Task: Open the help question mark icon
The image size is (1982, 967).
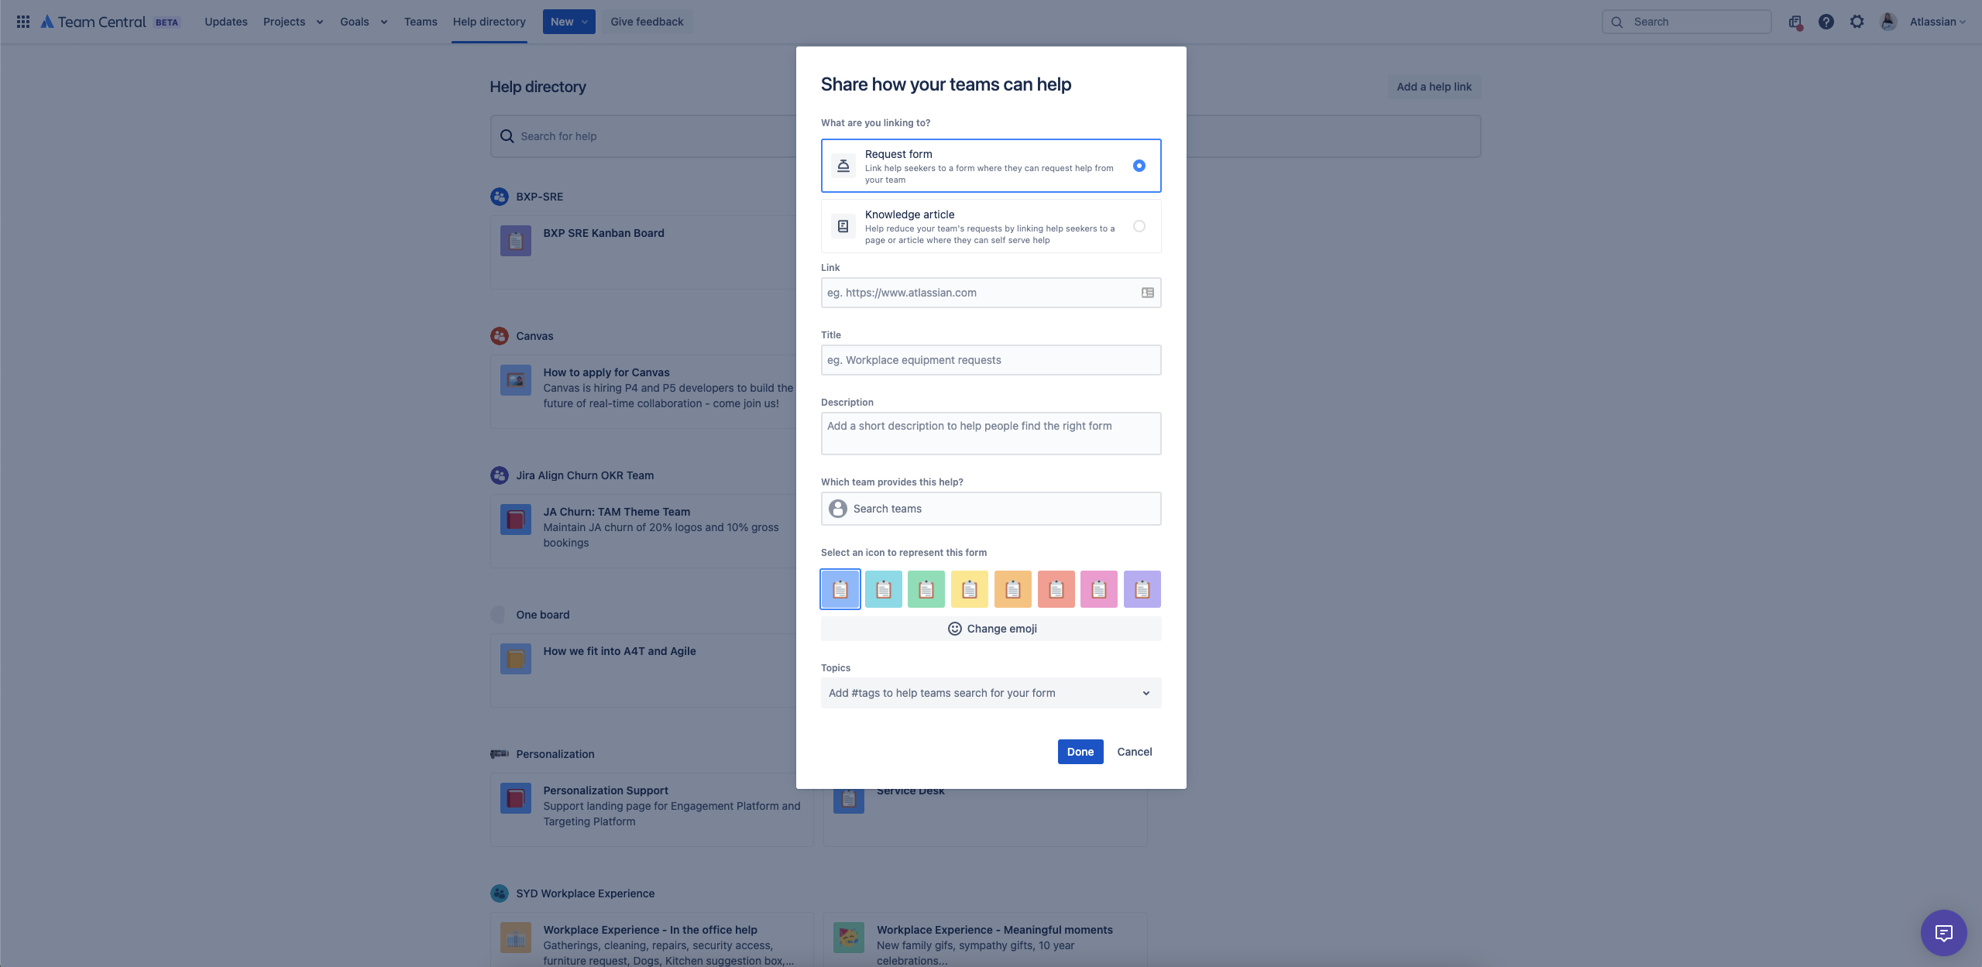Action: (x=1826, y=21)
